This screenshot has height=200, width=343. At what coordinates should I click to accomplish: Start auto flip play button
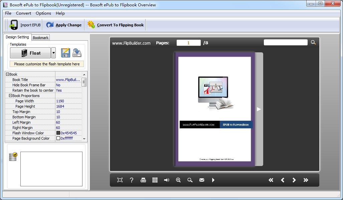(x=213, y=180)
